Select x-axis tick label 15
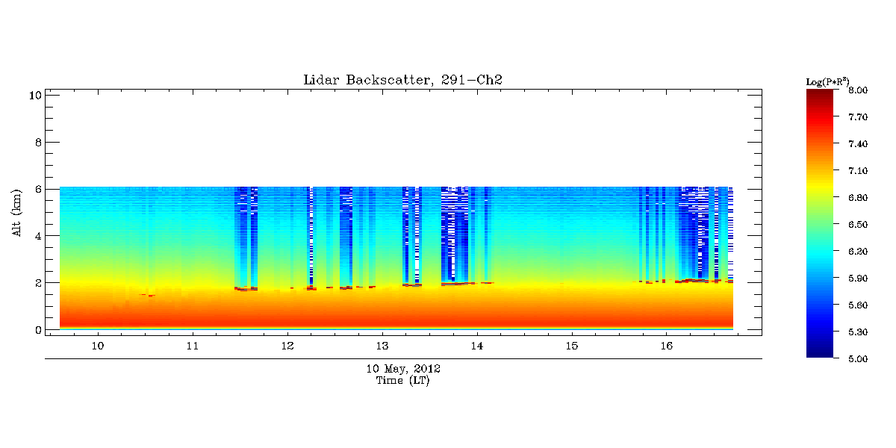The height and width of the screenshot is (448, 896). [x=572, y=346]
